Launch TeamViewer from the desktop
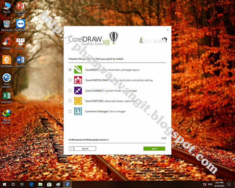 (20, 25)
